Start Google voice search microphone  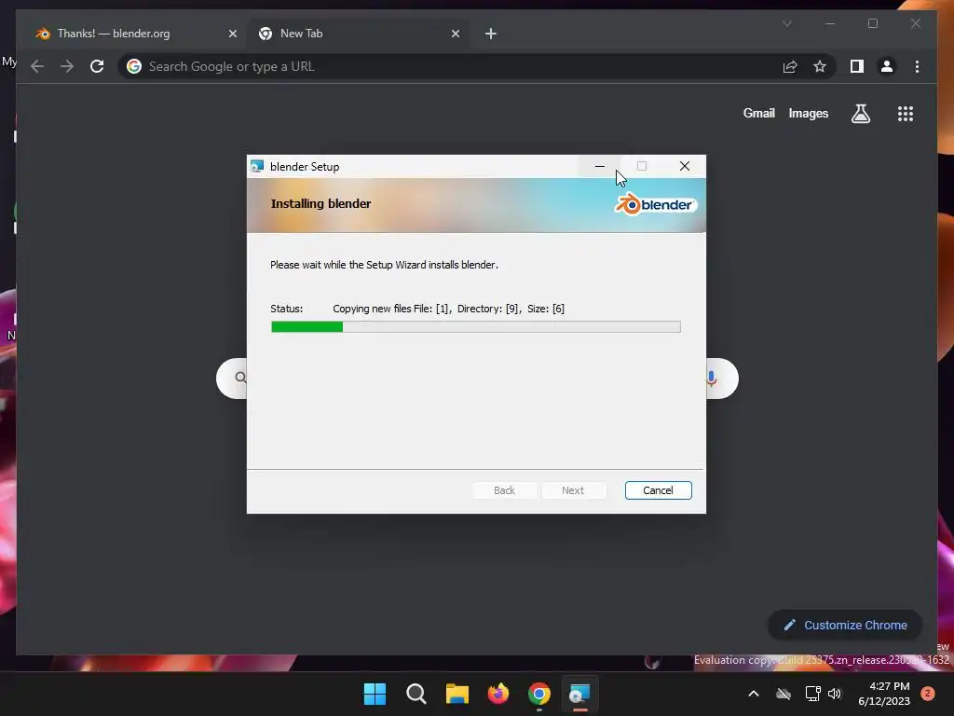(x=711, y=379)
